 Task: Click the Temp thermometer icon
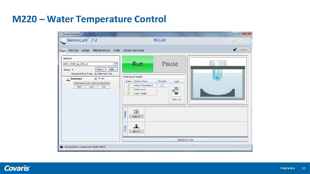point(136,126)
